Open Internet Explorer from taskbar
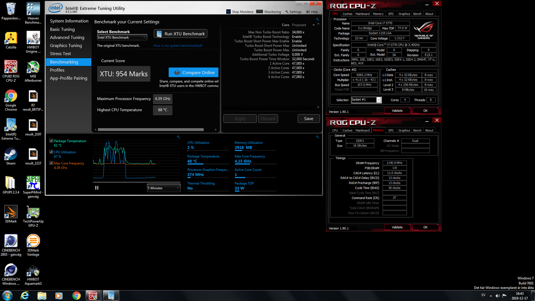The height and width of the screenshot is (301, 535). pos(25,296)
